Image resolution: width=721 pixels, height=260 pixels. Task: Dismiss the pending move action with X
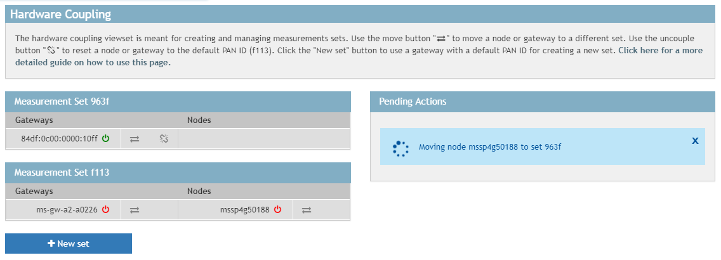[x=695, y=141]
